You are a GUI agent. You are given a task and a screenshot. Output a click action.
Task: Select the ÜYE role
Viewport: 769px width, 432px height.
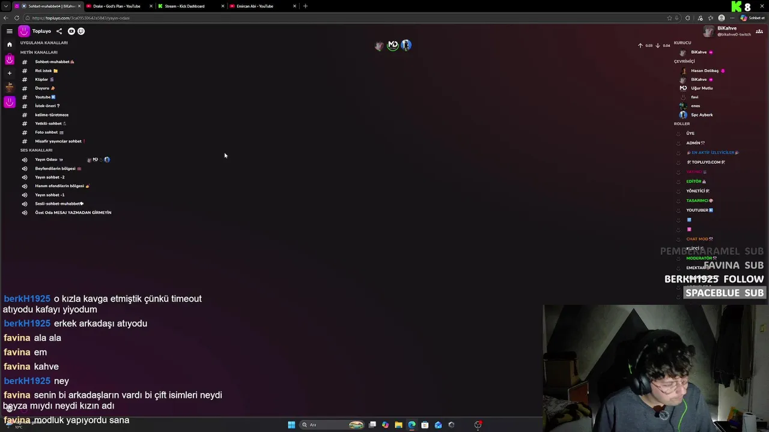[690, 133]
